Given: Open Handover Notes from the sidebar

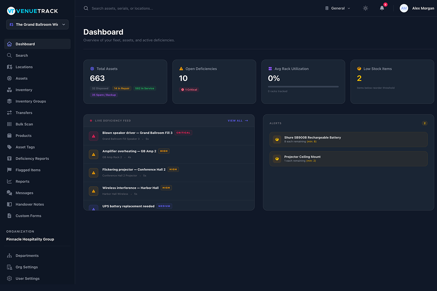Looking at the screenshot, I should click(9, 204).
